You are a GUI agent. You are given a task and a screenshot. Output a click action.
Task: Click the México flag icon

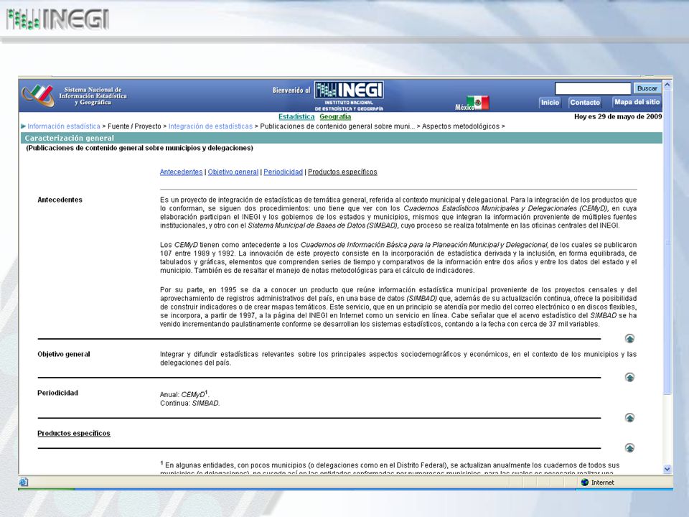[x=478, y=103]
